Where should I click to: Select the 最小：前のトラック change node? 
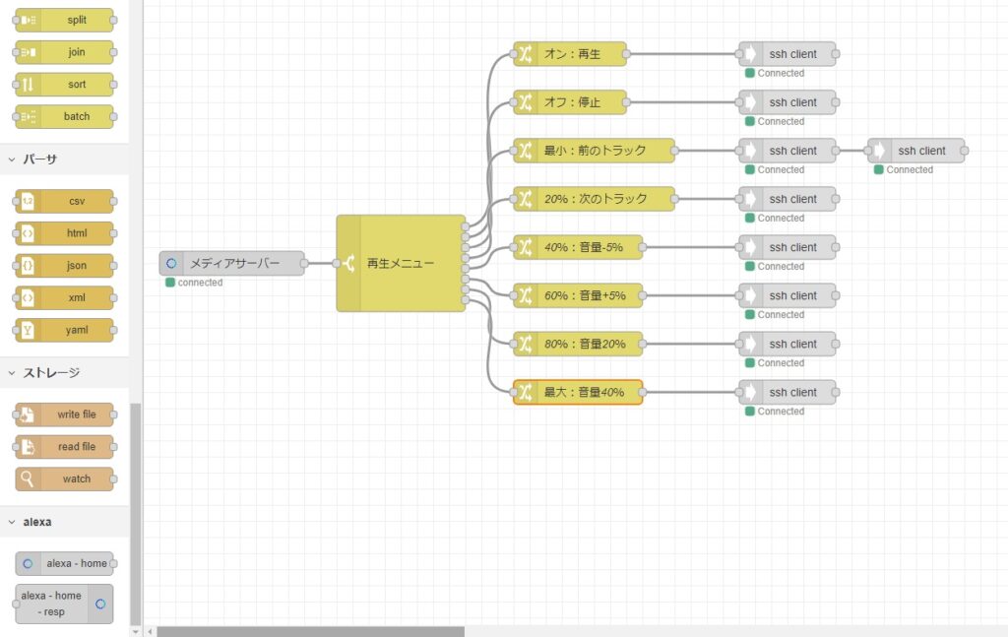click(x=594, y=151)
